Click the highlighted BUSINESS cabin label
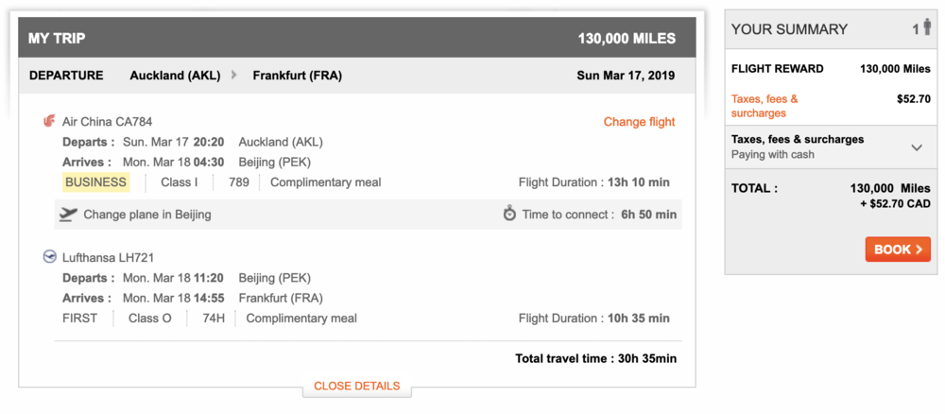The image size is (945, 414). pyautogui.click(x=95, y=182)
